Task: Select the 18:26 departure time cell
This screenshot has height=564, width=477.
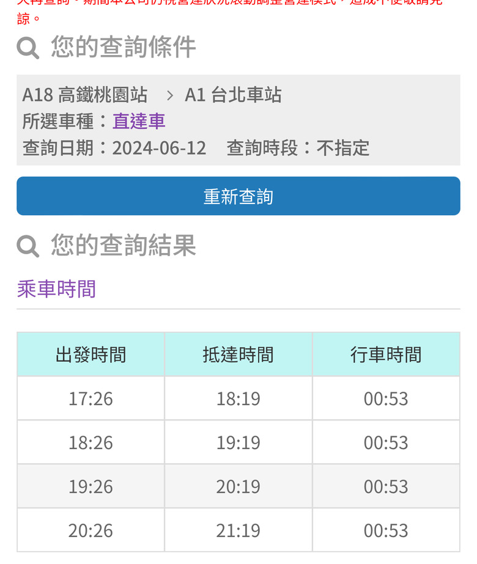Action: coord(91,442)
